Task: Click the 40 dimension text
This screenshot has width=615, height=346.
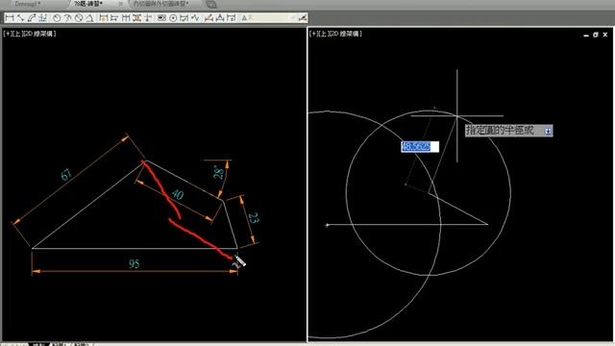Action: (x=178, y=194)
